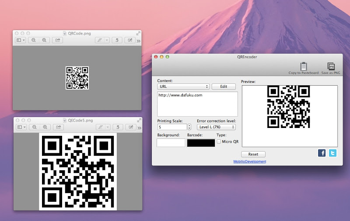Click the Edit button
Viewport: 350px width, 221px height.
[x=224, y=86]
